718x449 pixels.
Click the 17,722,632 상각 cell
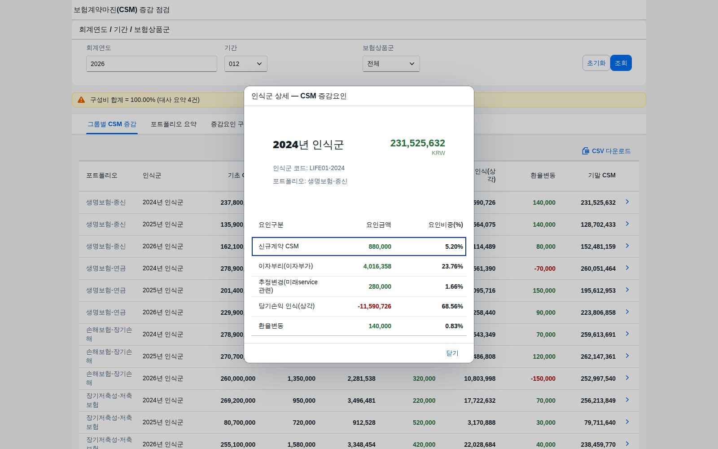point(480,401)
